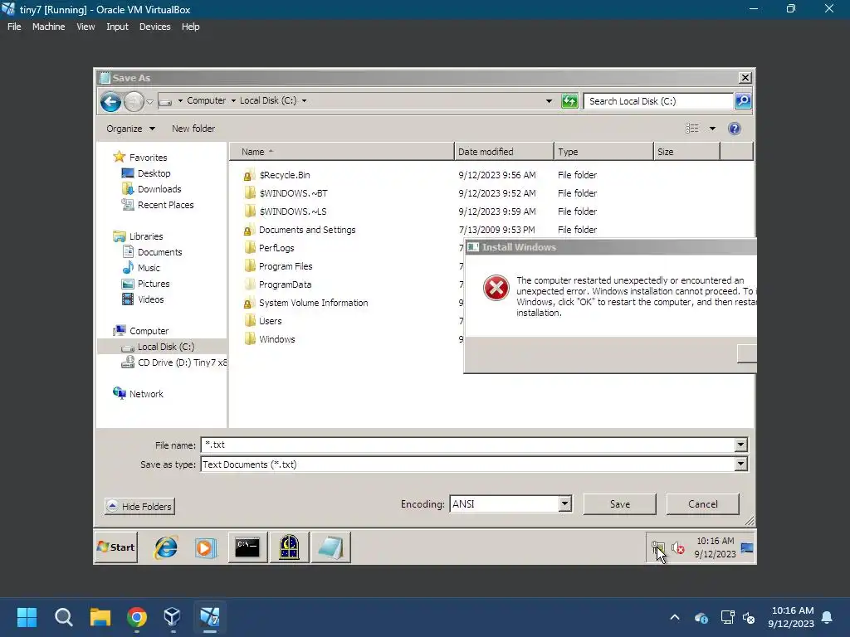Switch to Notepad on the VM taskbar

click(x=330, y=547)
